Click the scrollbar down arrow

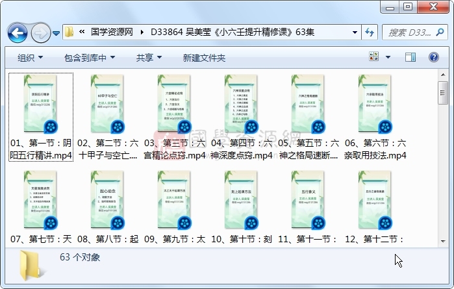pos(443,241)
